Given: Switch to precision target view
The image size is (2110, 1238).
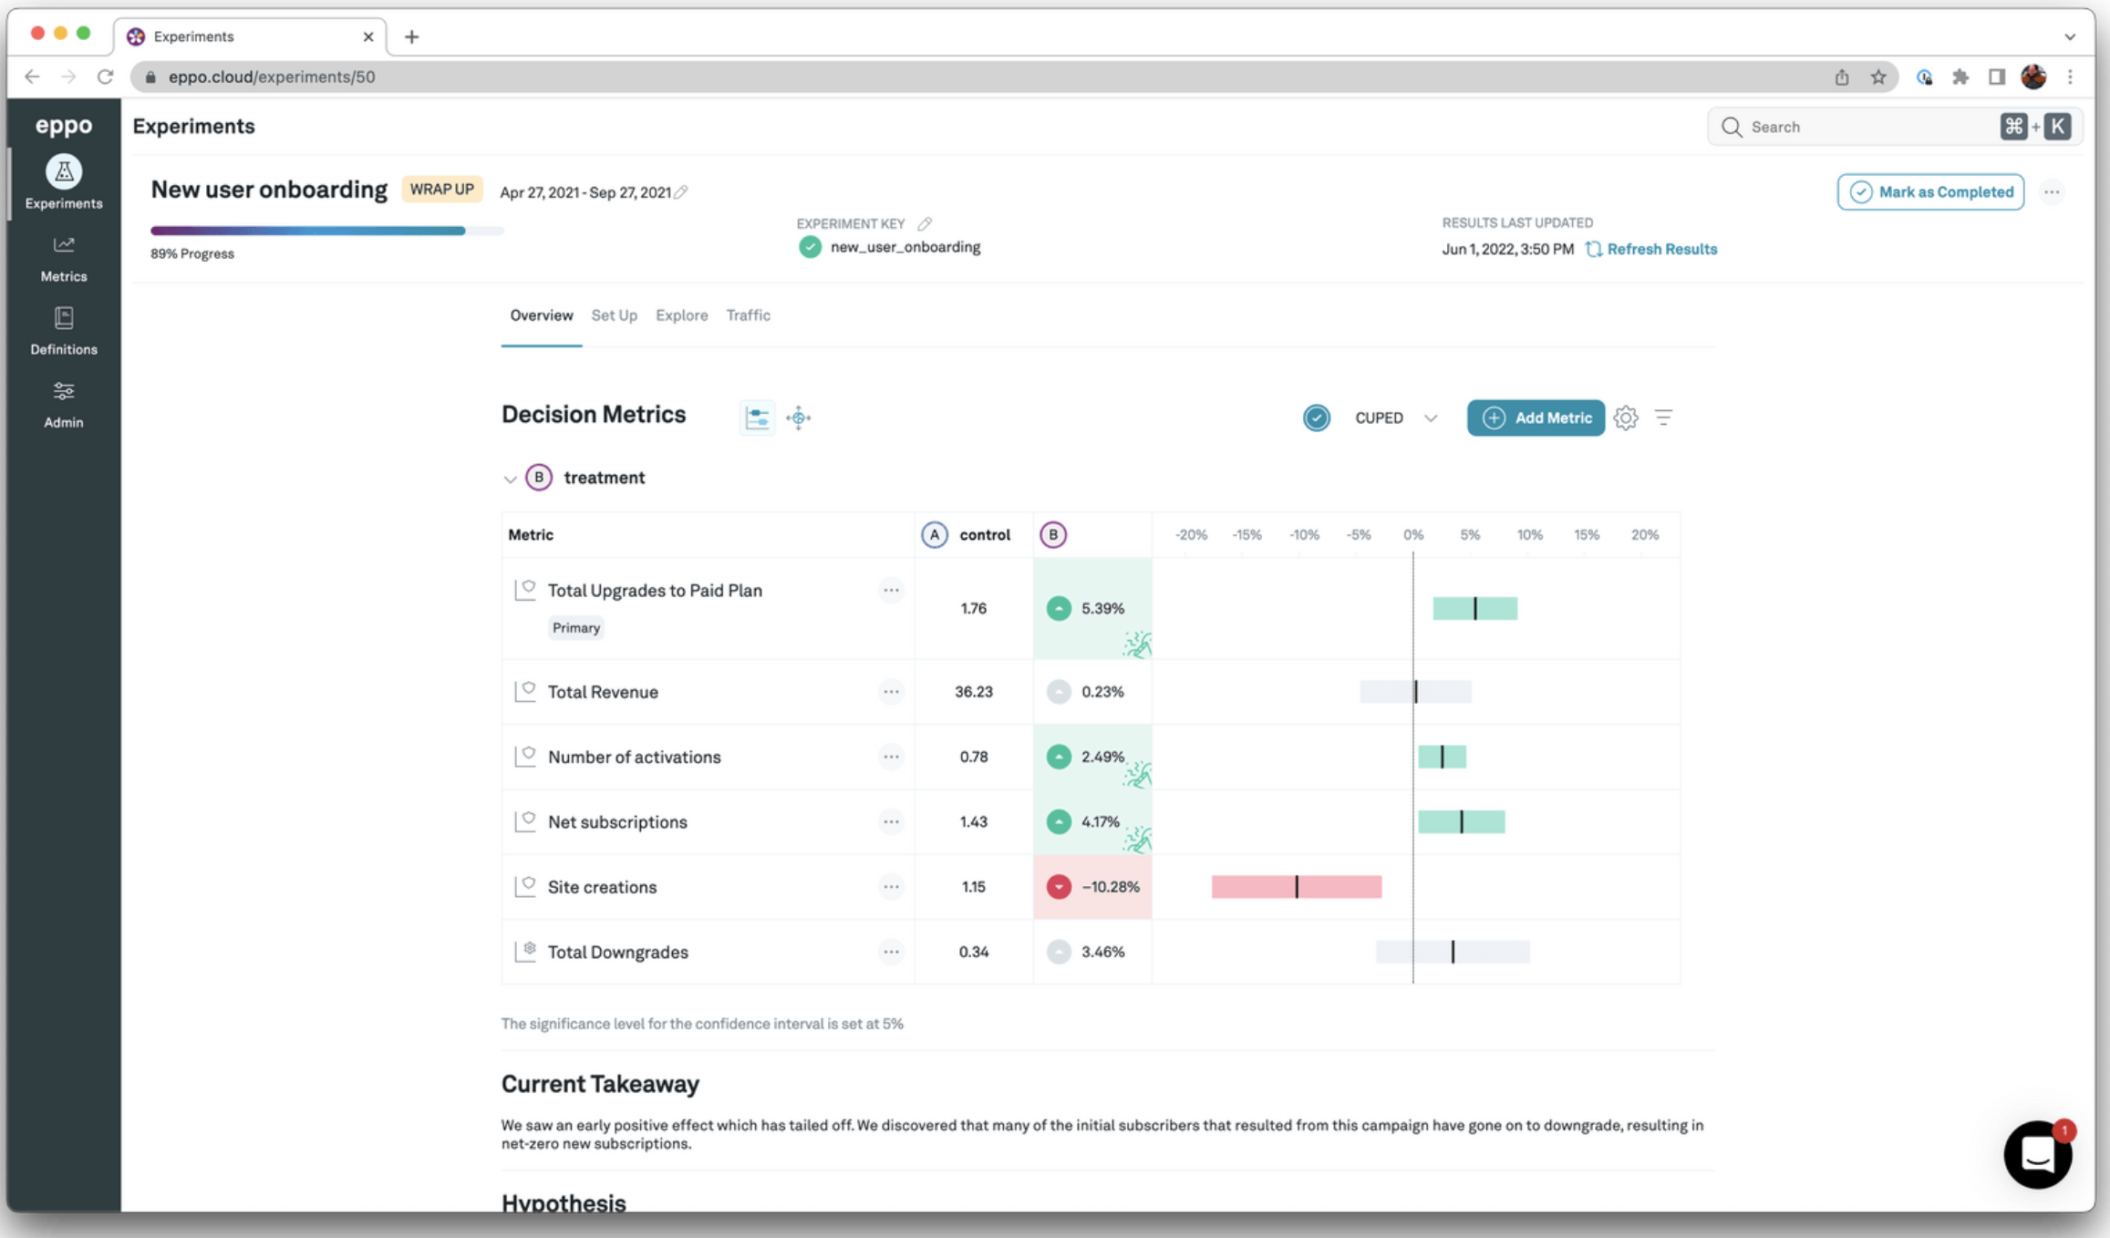Looking at the screenshot, I should pyautogui.click(x=799, y=418).
